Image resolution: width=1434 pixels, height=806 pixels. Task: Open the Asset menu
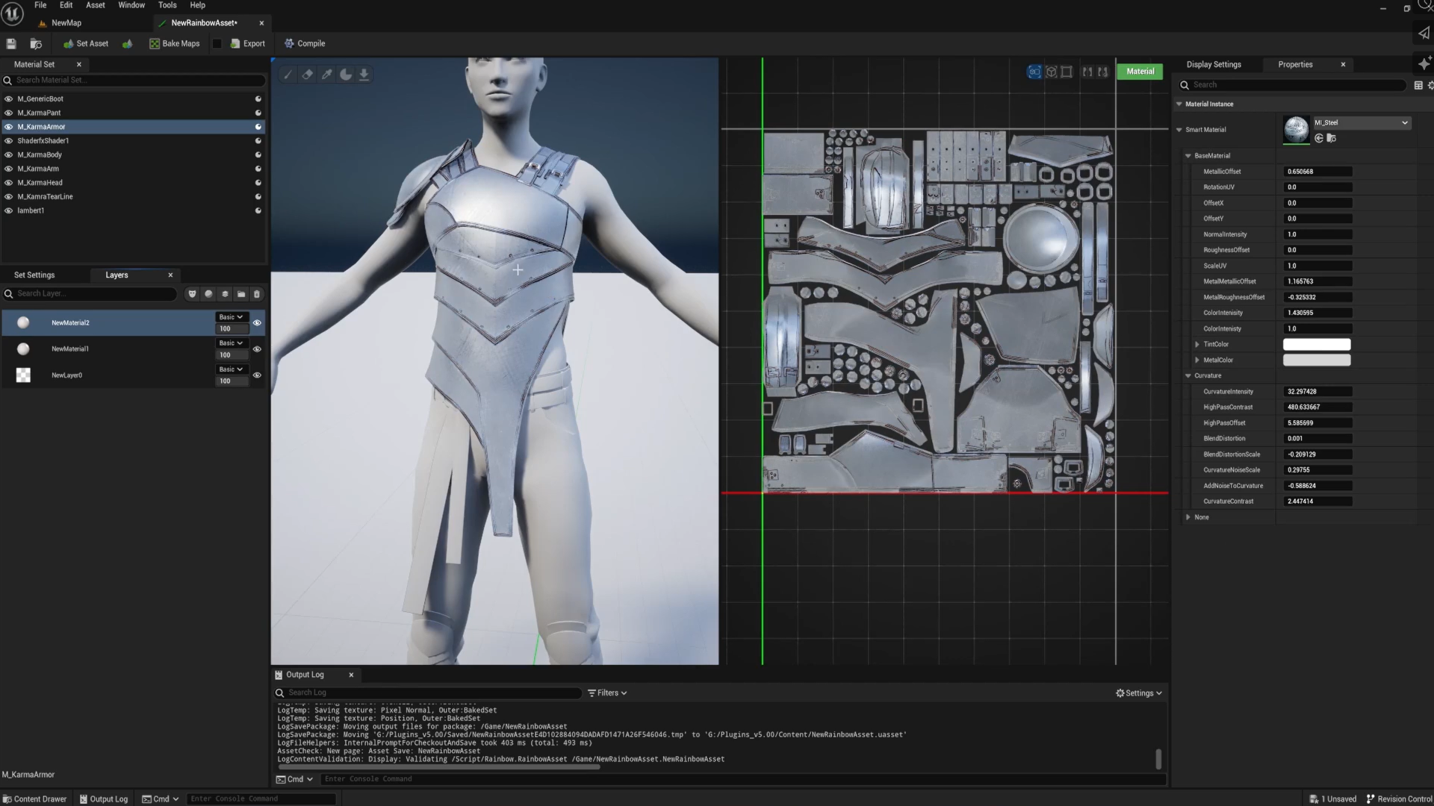[95, 5]
